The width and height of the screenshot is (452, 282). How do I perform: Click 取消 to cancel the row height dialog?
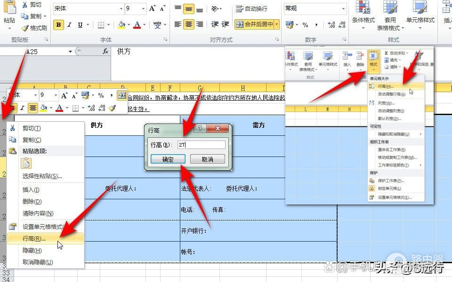coord(207,159)
